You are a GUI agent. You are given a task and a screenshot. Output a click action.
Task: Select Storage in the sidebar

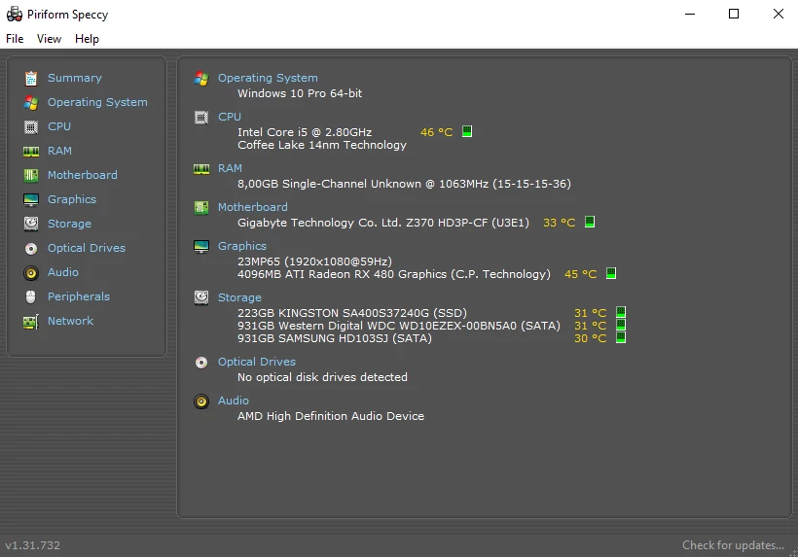pyautogui.click(x=69, y=224)
